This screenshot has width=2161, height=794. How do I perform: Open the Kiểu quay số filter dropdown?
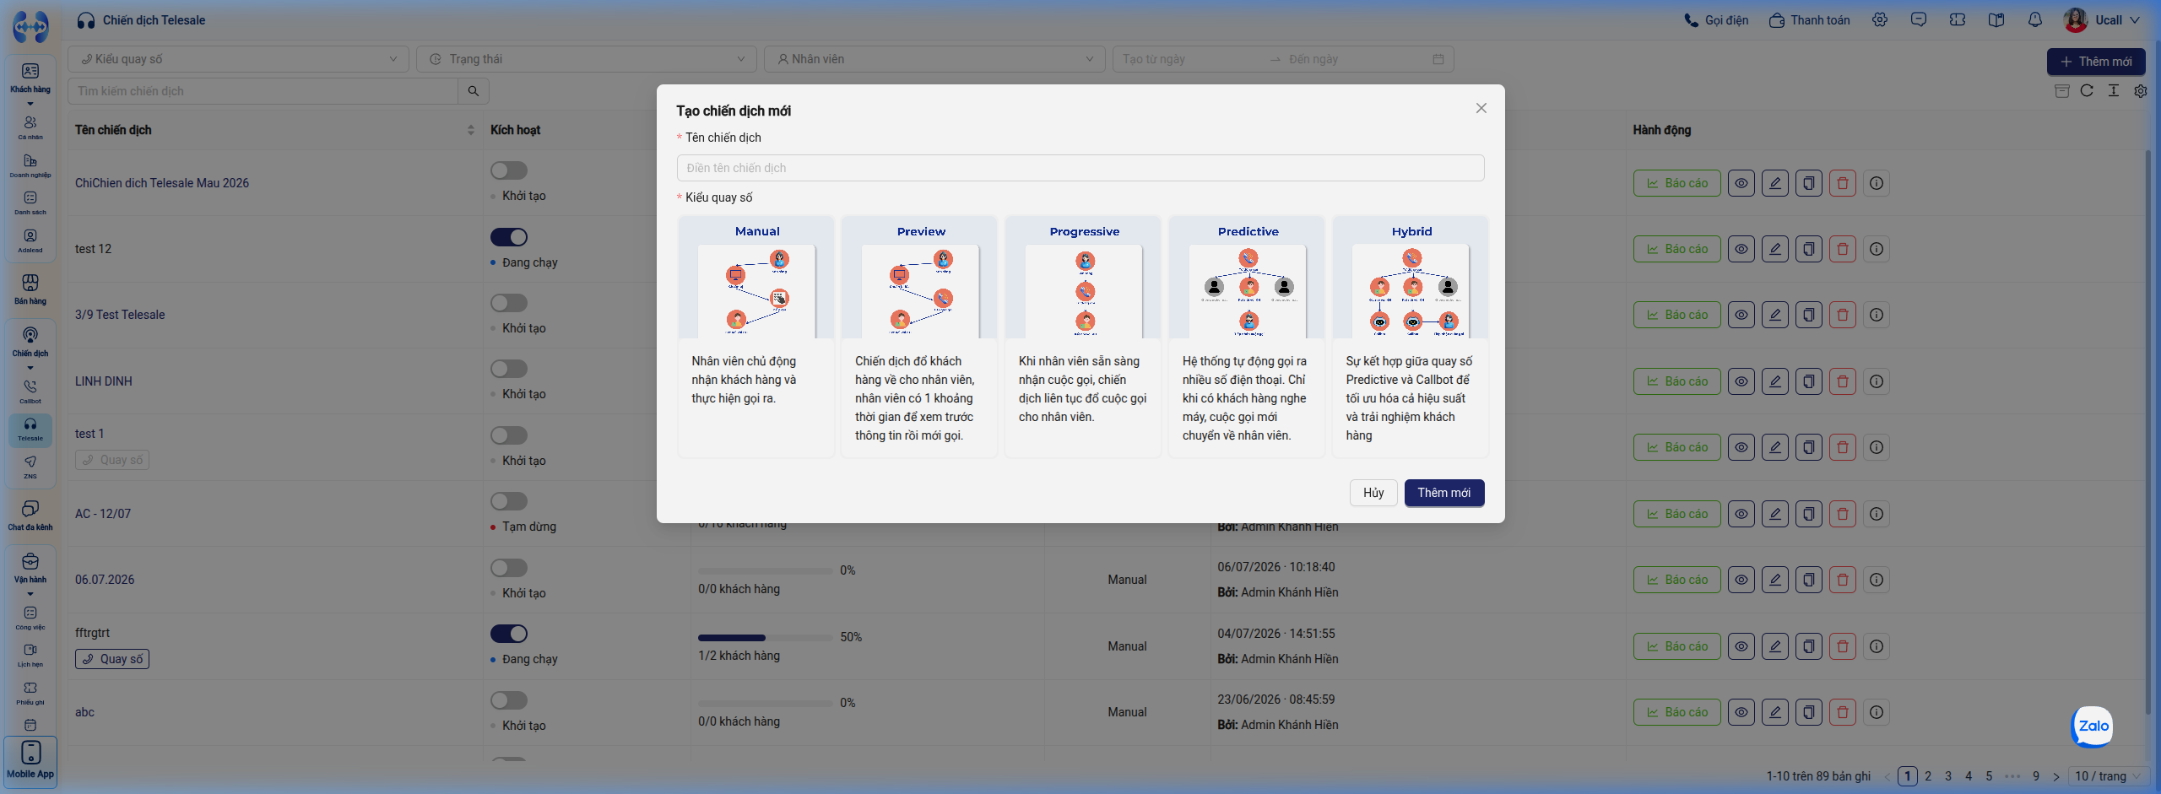pyautogui.click(x=238, y=59)
